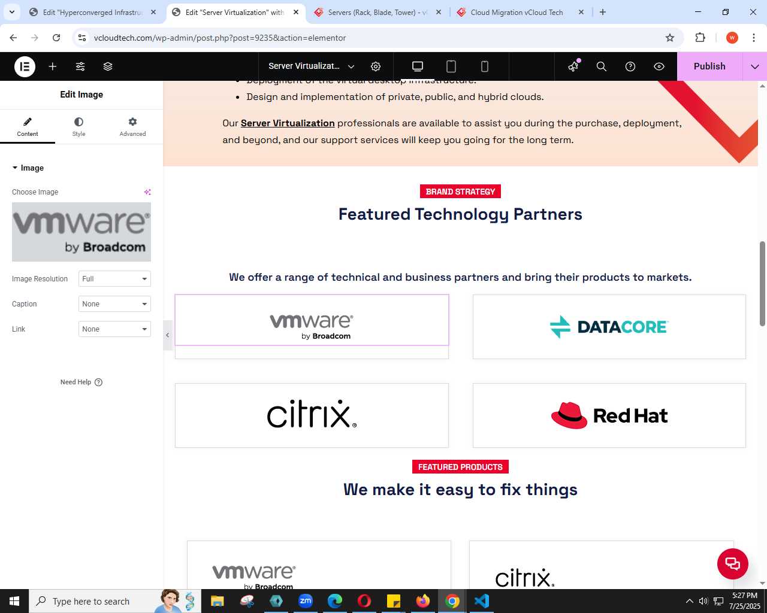Click the Server Virtualization link in text
The height and width of the screenshot is (613, 767).
[x=288, y=123]
